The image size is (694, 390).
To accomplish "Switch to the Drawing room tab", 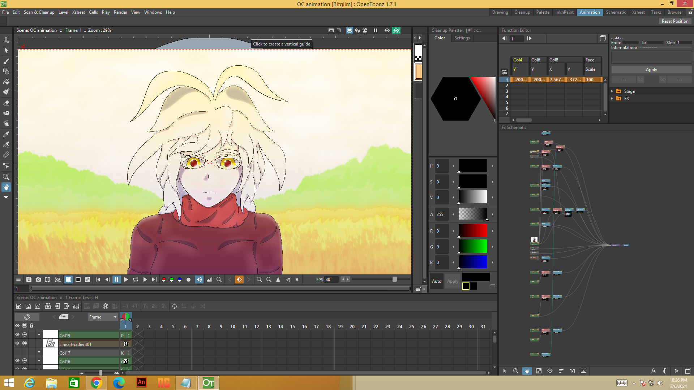I will (500, 12).
